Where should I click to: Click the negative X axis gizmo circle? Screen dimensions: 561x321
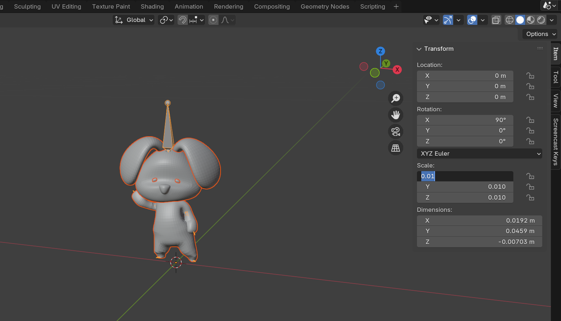click(x=364, y=66)
